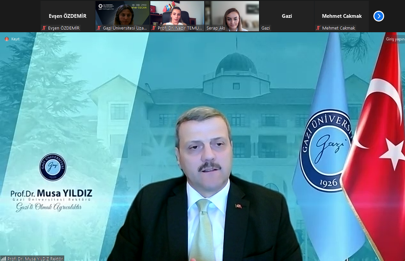Click Mehmet Cakmak name label under tile
Screen dimensions: 405x261
(339, 28)
